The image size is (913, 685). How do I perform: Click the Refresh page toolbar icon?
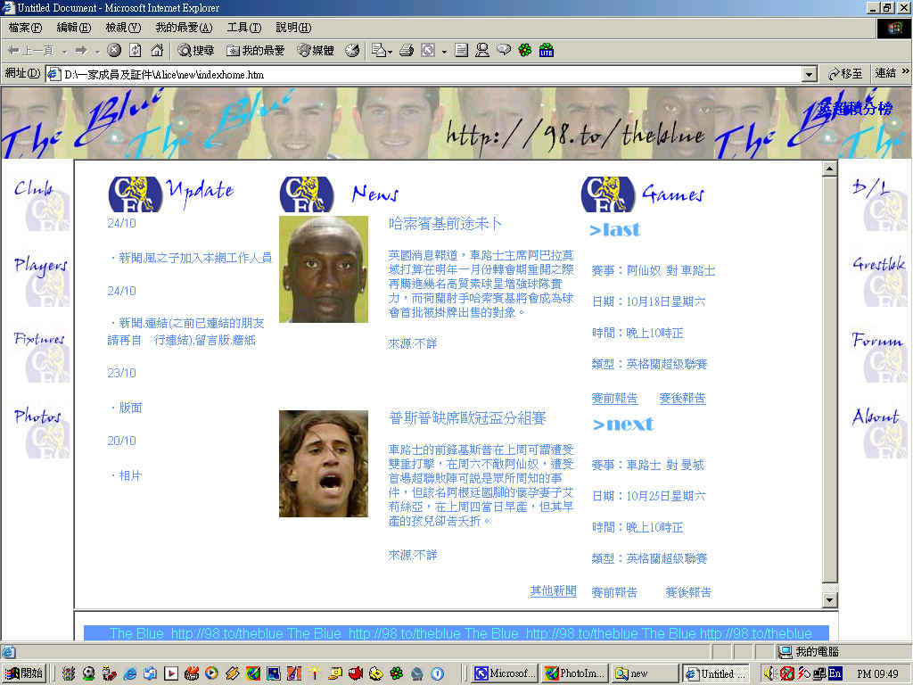[x=136, y=51]
